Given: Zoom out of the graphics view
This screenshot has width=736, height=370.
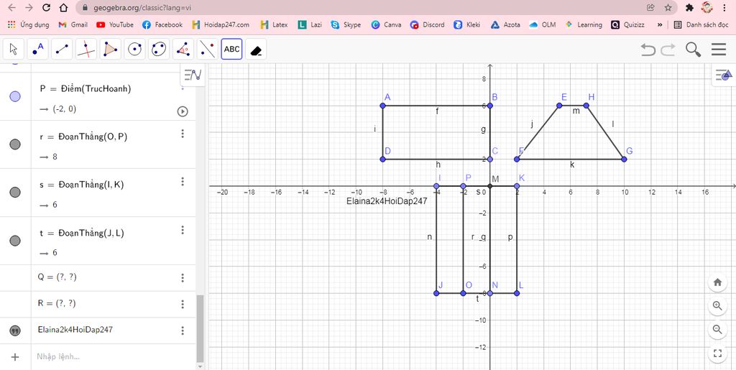Looking at the screenshot, I should 717,329.
